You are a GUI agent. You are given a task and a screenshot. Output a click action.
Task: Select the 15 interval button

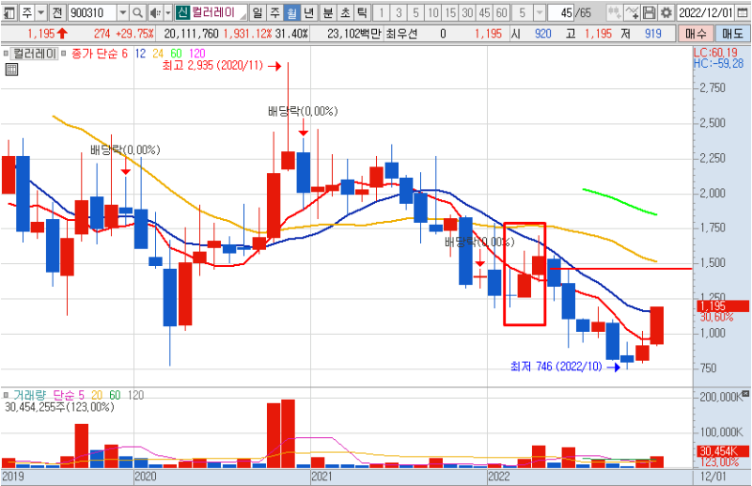pos(450,12)
